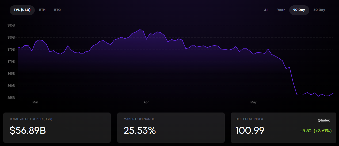Viewport: 339px width, 146px height.
Task: Select the TVL (USD) chart tab
Action: (x=22, y=10)
